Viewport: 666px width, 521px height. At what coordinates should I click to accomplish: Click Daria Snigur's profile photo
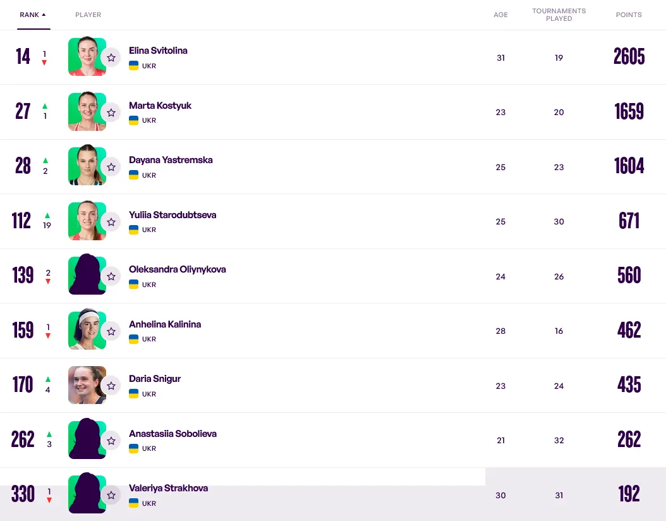coord(87,385)
